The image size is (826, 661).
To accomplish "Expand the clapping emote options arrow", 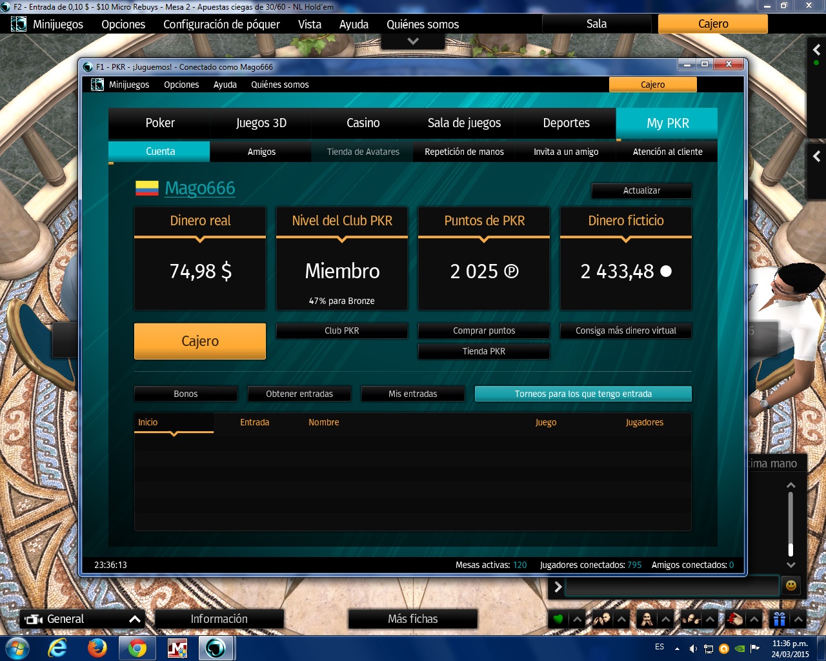I will pyautogui.click(x=622, y=619).
